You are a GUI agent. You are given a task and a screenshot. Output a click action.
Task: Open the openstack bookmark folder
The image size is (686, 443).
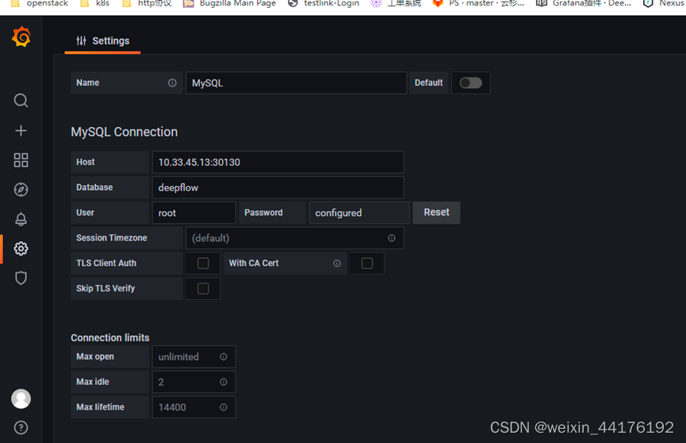pos(40,3)
